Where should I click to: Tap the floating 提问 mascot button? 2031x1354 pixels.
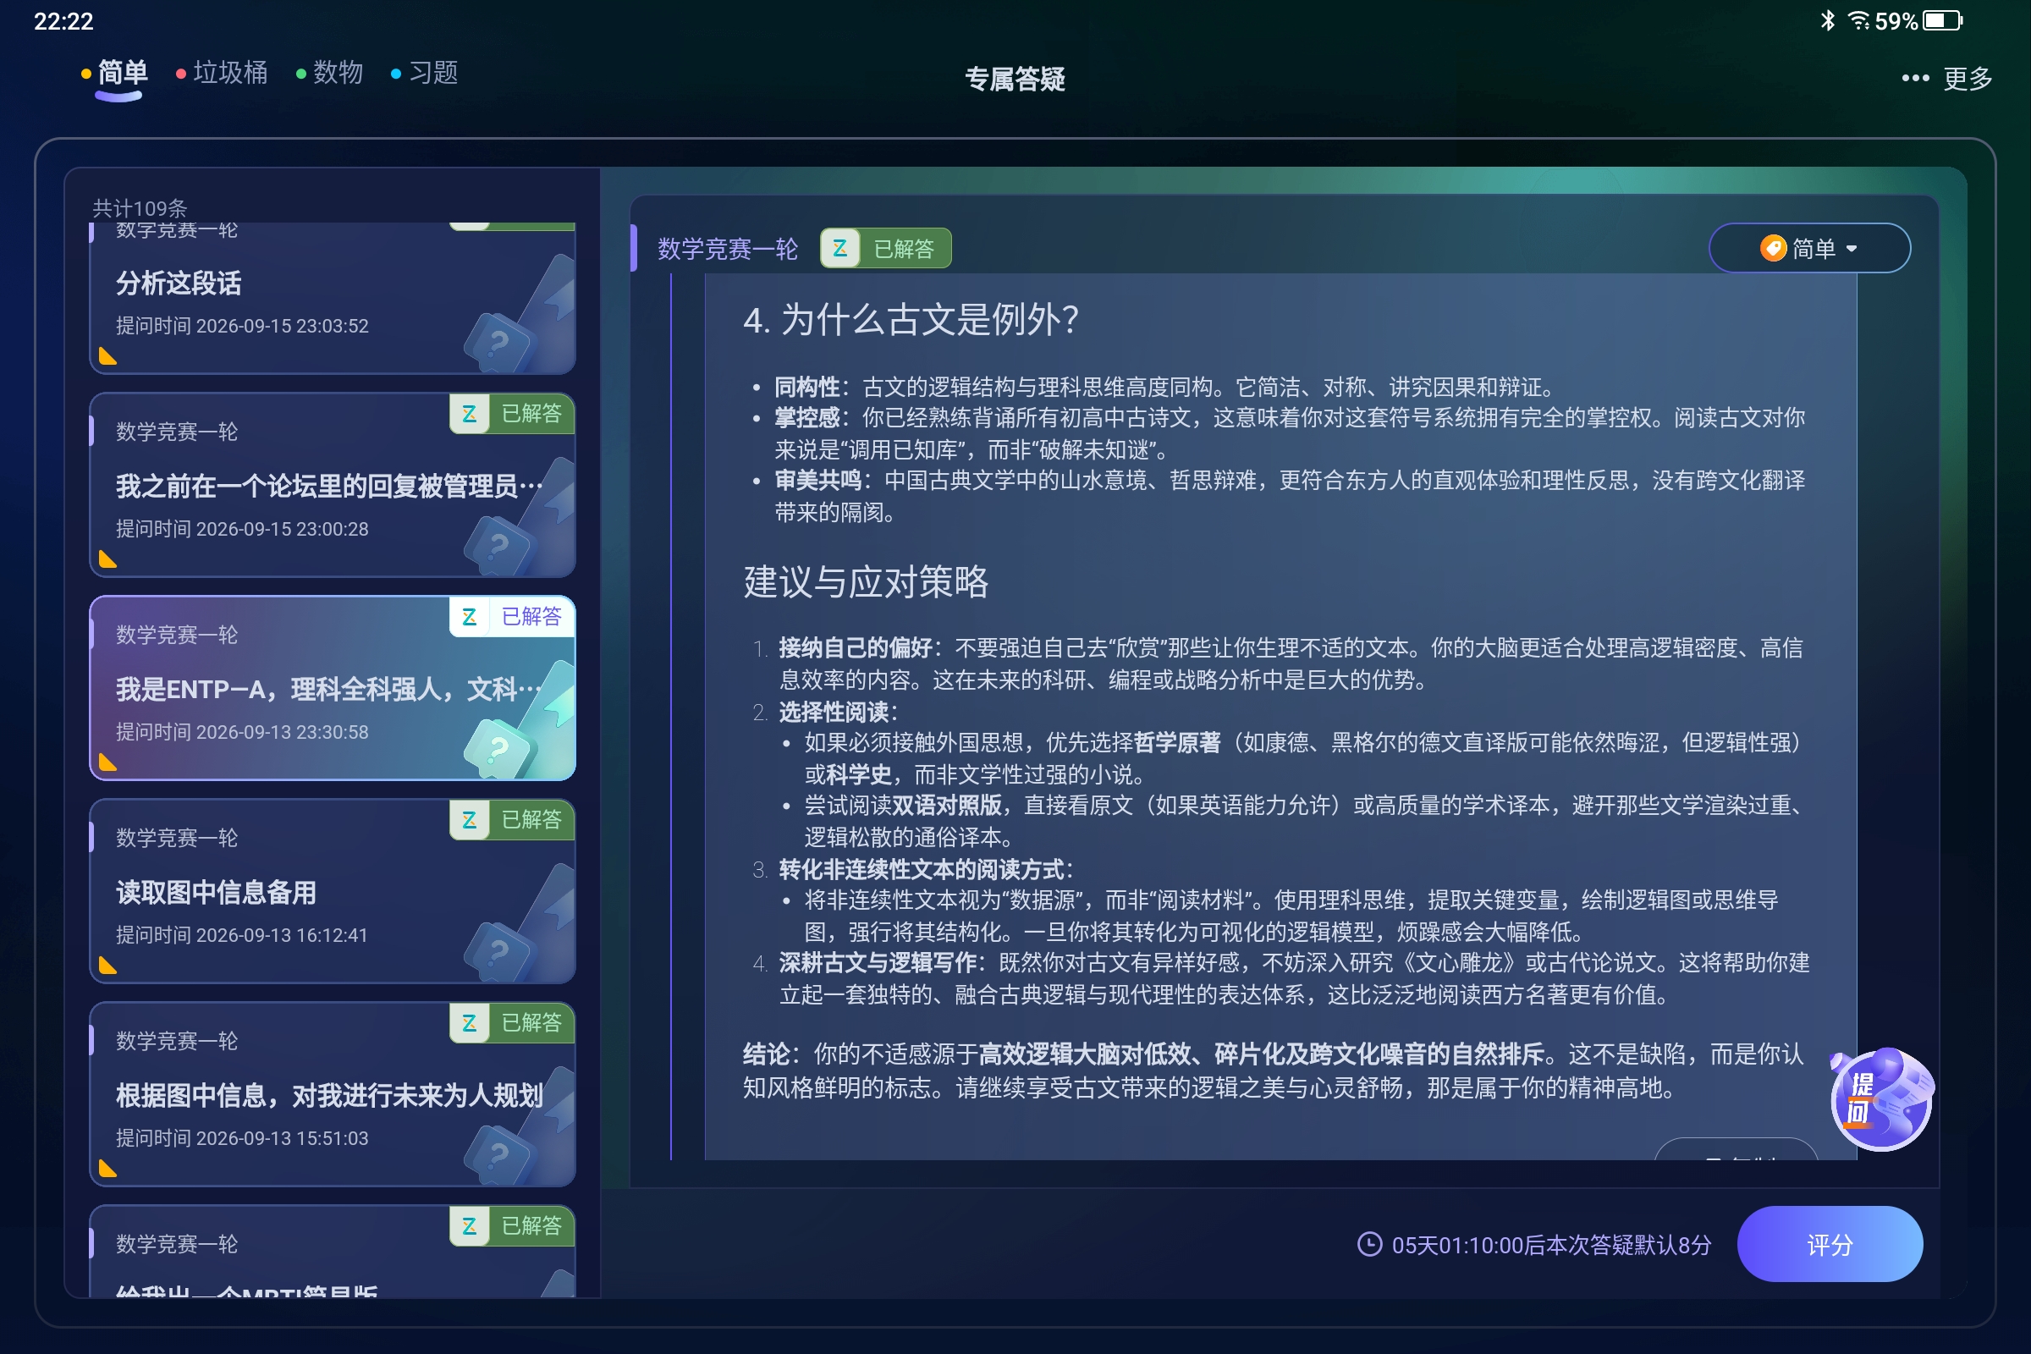coord(1881,1099)
